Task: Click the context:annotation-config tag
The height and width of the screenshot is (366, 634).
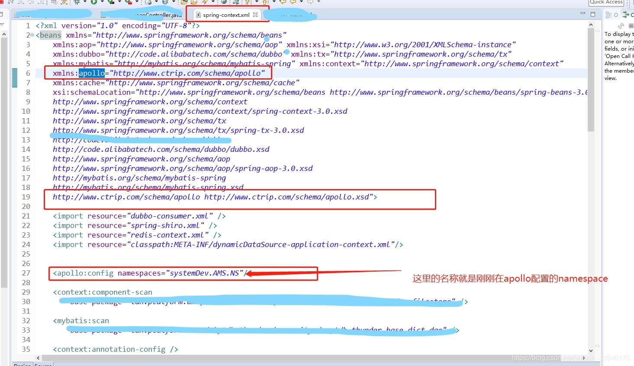Action: pos(116,349)
